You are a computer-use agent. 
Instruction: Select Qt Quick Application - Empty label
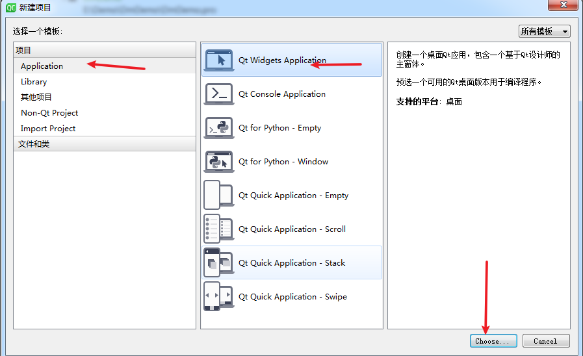(x=293, y=196)
